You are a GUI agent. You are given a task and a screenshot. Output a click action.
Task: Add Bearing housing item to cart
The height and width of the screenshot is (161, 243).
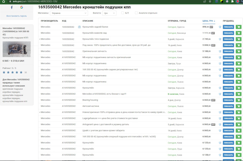pos(238,100)
